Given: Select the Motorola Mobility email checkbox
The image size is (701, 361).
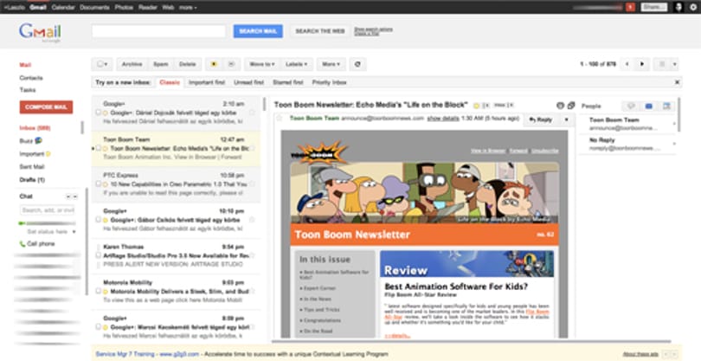Looking at the screenshot, I should pyautogui.click(x=99, y=291).
